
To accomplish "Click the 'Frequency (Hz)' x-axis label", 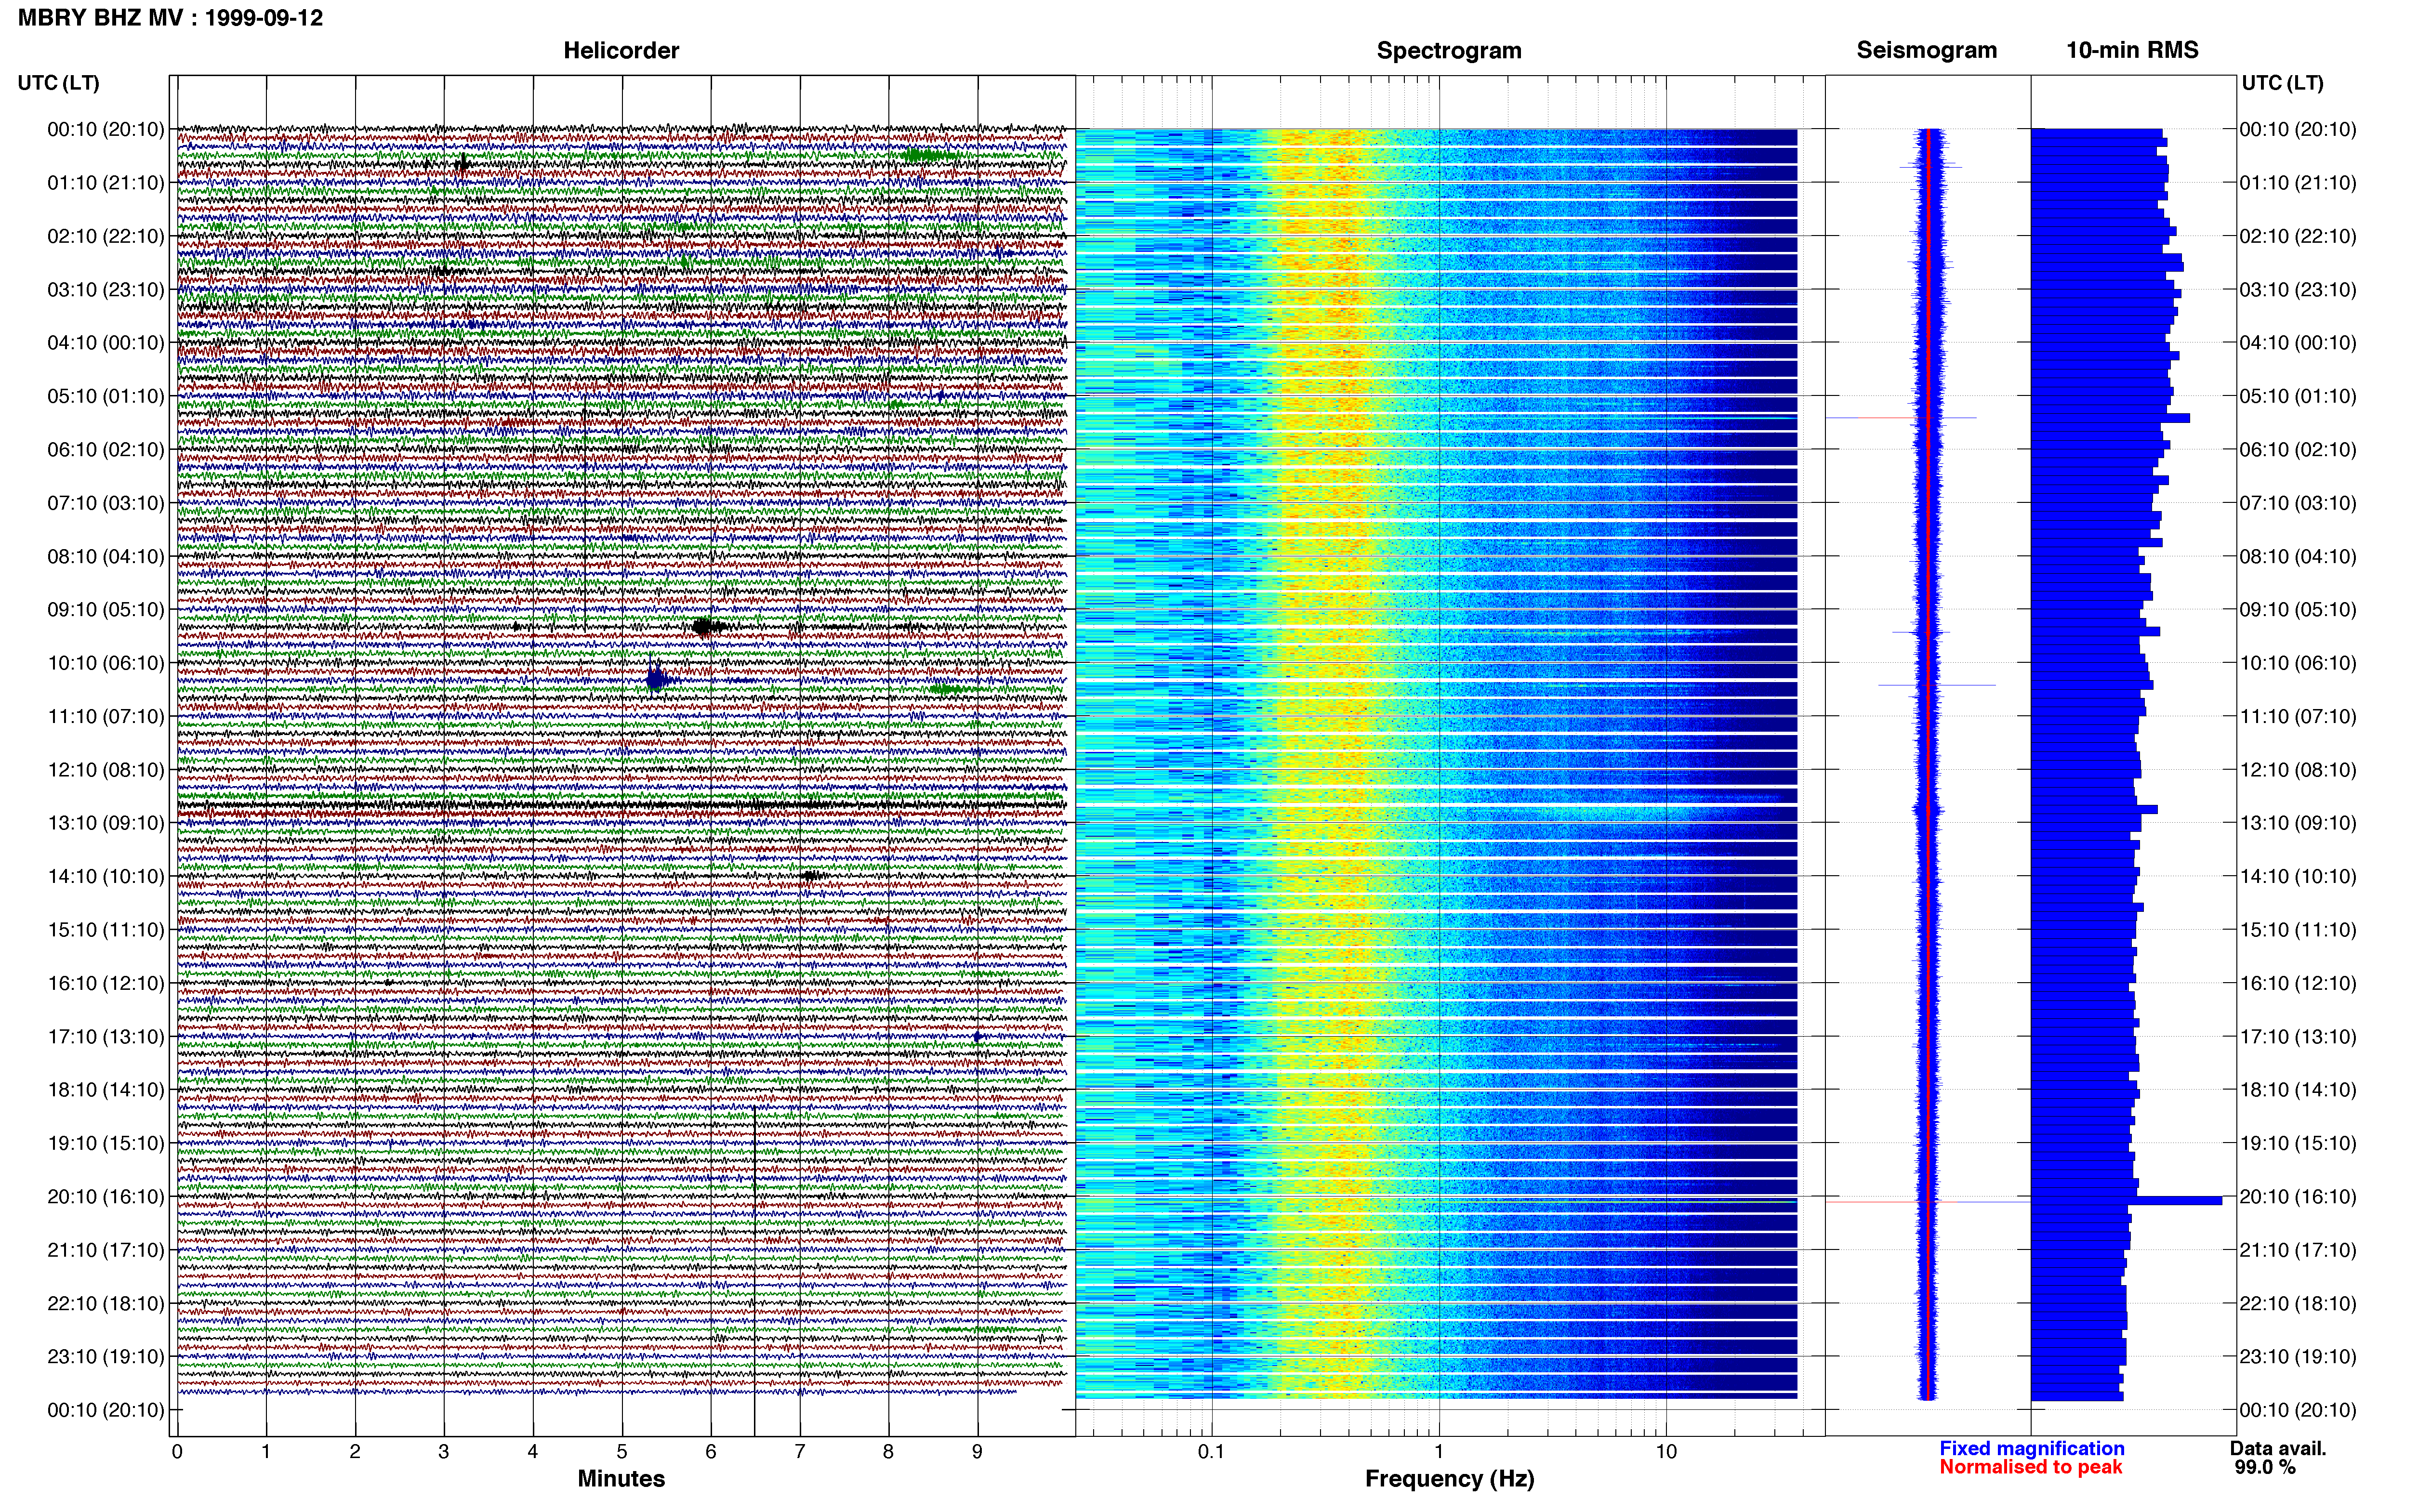I will coord(1449,1479).
